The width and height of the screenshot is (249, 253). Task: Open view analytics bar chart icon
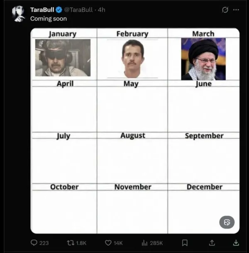[x=144, y=243]
